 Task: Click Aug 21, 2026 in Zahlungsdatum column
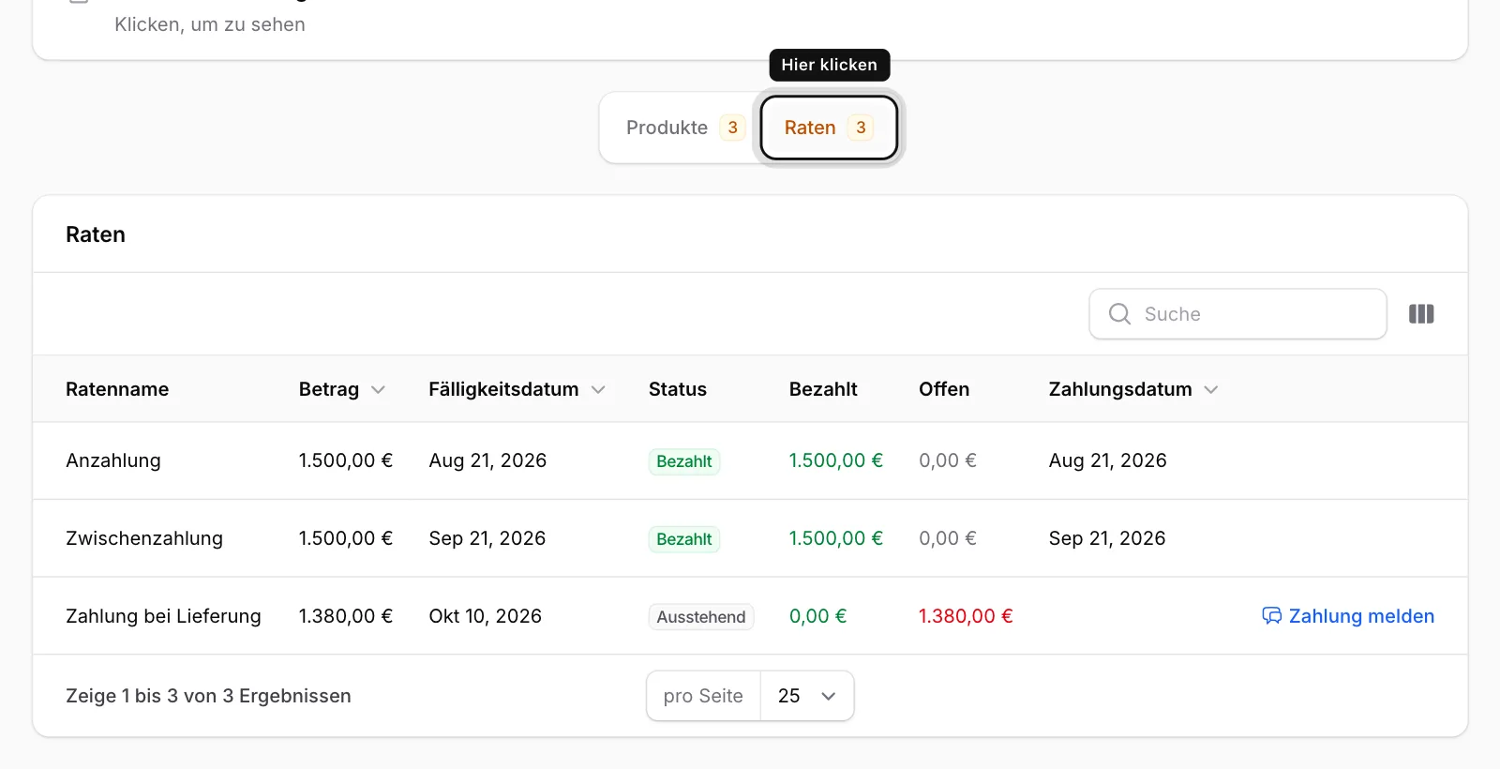pyautogui.click(x=1108, y=460)
